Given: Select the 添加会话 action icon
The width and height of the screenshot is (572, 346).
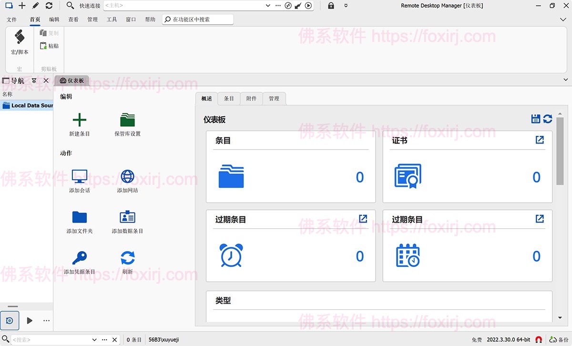Looking at the screenshot, I should pyautogui.click(x=79, y=176).
